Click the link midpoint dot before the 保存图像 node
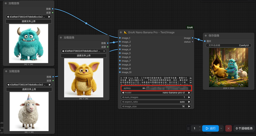Viewport: 256px width, 136px height. [x=198, y=39]
